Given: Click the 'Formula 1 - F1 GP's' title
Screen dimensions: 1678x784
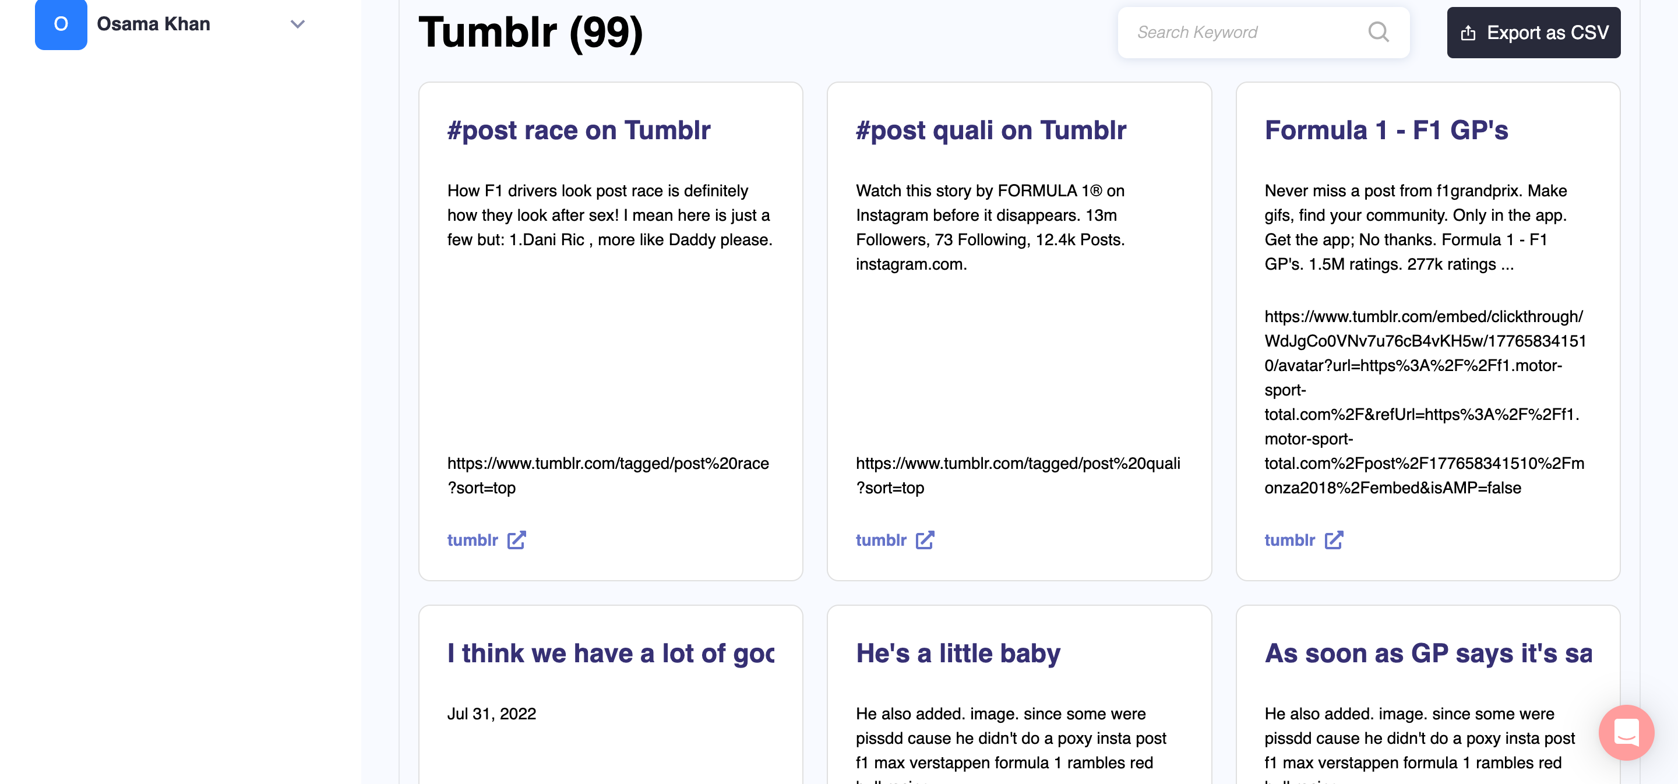Looking at the screenshot, I should tap(1386, 130).
